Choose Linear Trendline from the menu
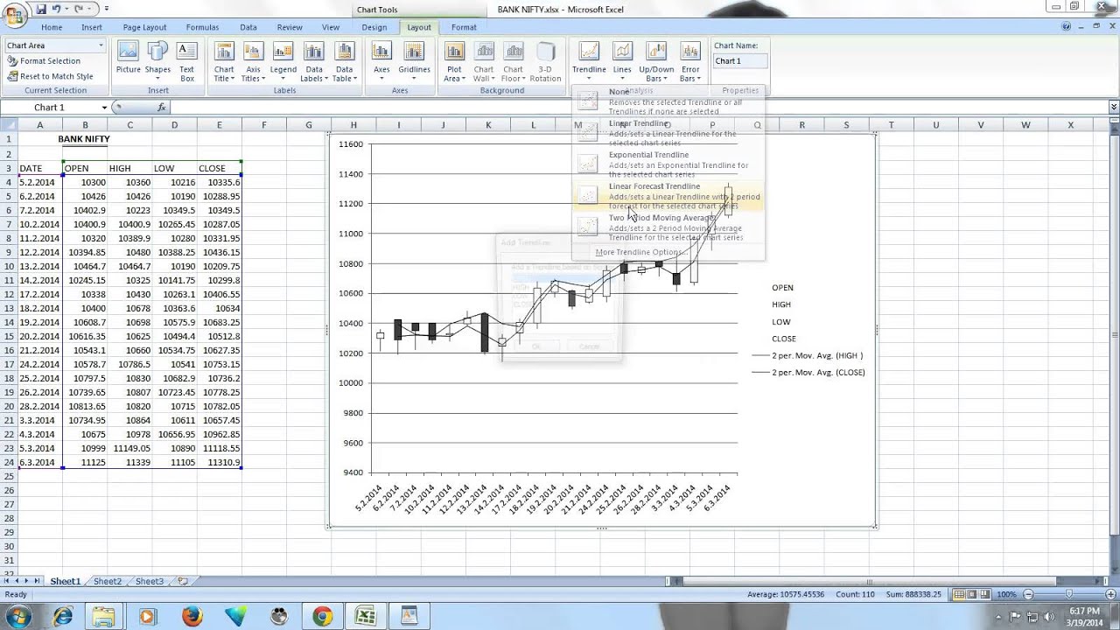Viewport: 1120px width, 630px height. click(668, 132)
